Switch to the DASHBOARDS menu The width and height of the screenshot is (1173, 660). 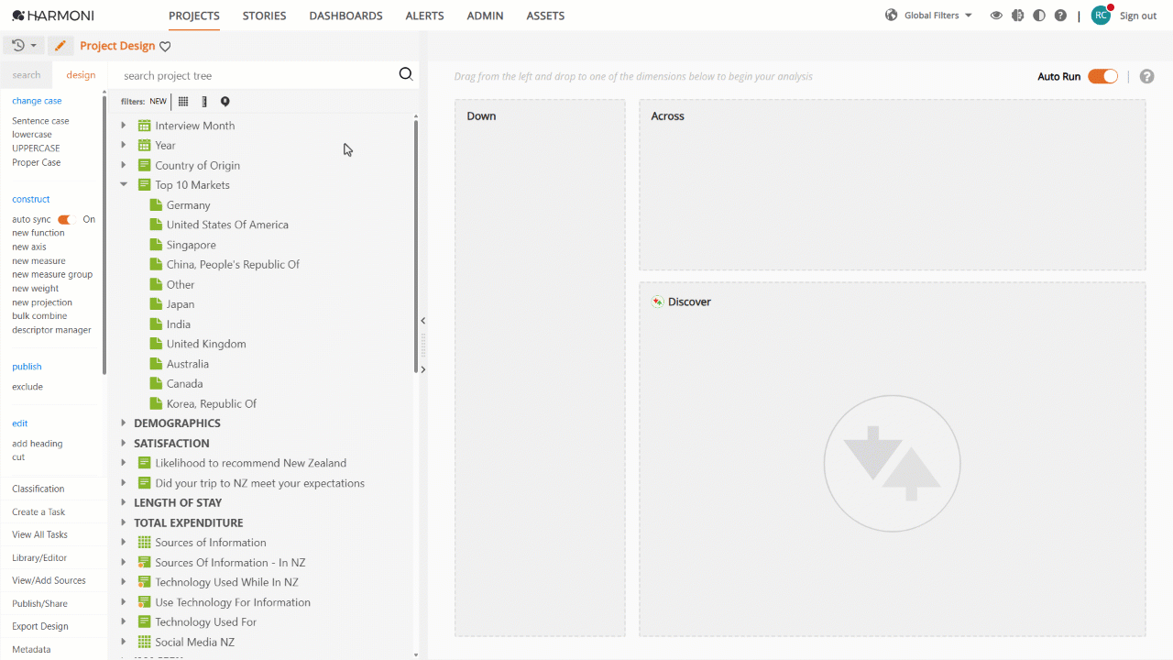coord(345,16)
